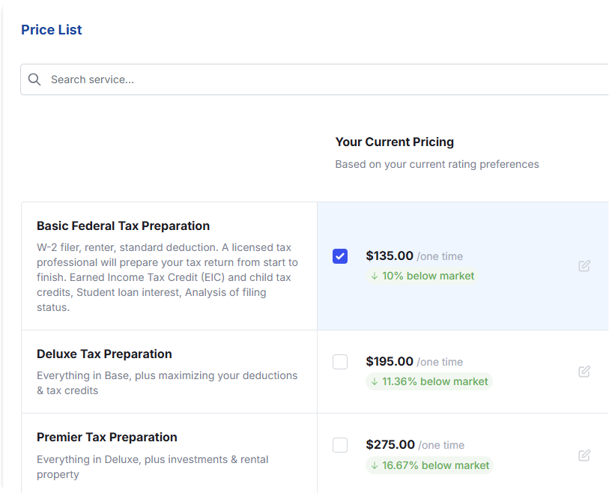
Task: Edit the $135.00 Basic Federal price
Action: click(x=584, y=266)
